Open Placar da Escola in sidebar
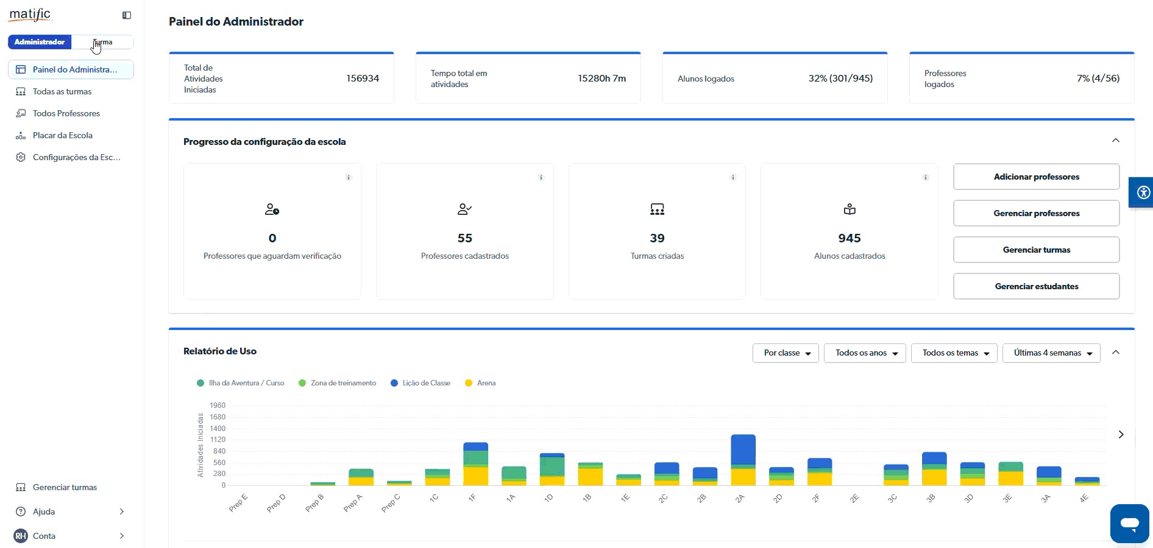 tap(63, 135)
